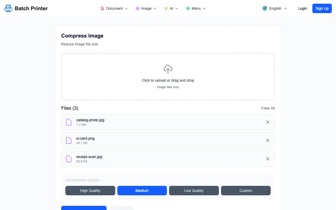Click the Files (3) heading
The width and height of the screenshot is (336, 210).
[x=70, y=108]
